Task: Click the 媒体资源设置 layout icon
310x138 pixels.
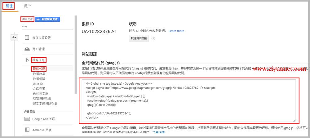Action: click(27, 38)
